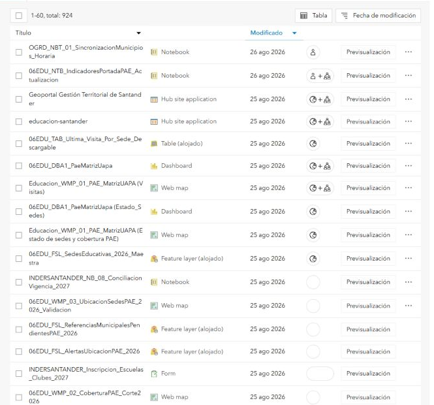Image resolution: width=434 pixels, height=405 pixels.
Task: Click the Notebook icon for OGRD_NBT_01_SincronizacionMunicipios_Horaria
Action: tap(154, 52)
